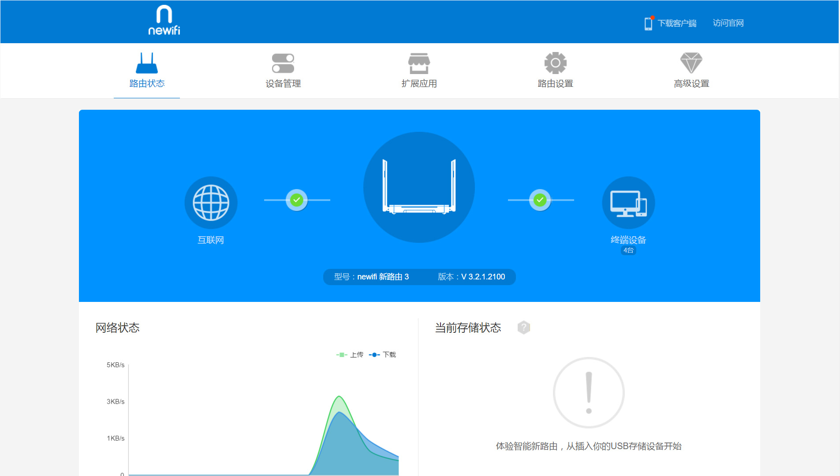Open the 访问官网 link
This screenshot has width=840, height=476.
[728, 23]
